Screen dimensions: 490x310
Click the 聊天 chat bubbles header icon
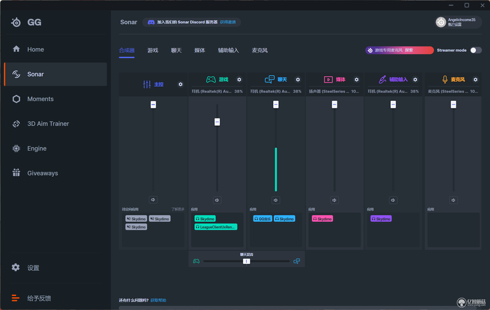coord(269,79)
